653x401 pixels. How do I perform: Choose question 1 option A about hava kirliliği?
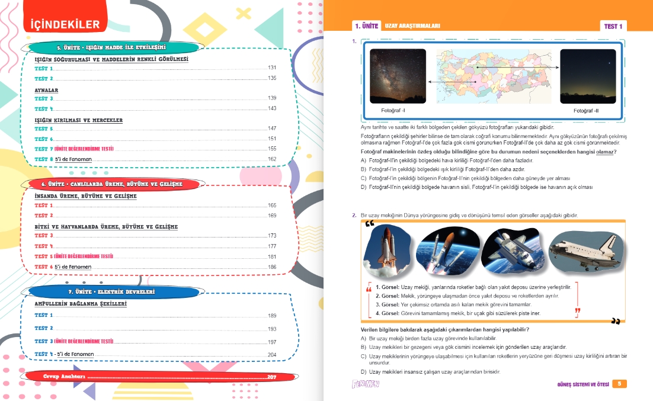click(447, 161)
